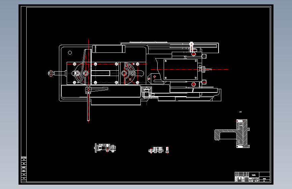The image size is (292, 189).
Task: Select the small circular hole in the housing corner
Action: (x=70, y=53)
